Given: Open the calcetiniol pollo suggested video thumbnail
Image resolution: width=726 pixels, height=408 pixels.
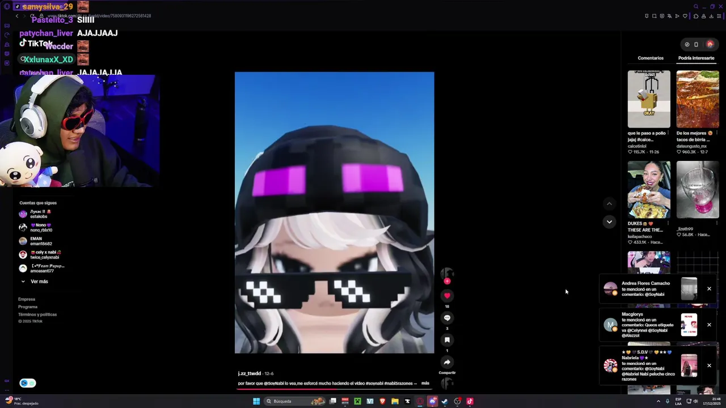Looking at the screenshot, I should [649, 99].
